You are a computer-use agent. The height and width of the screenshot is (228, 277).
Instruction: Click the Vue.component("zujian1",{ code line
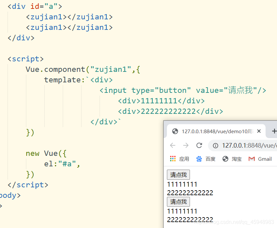[x=83, y=70]
